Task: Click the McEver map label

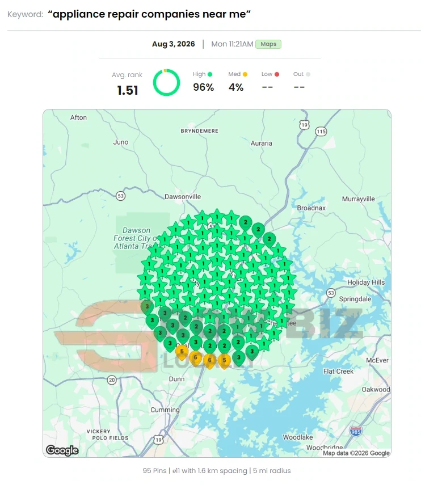Action: tap(377, 360)
